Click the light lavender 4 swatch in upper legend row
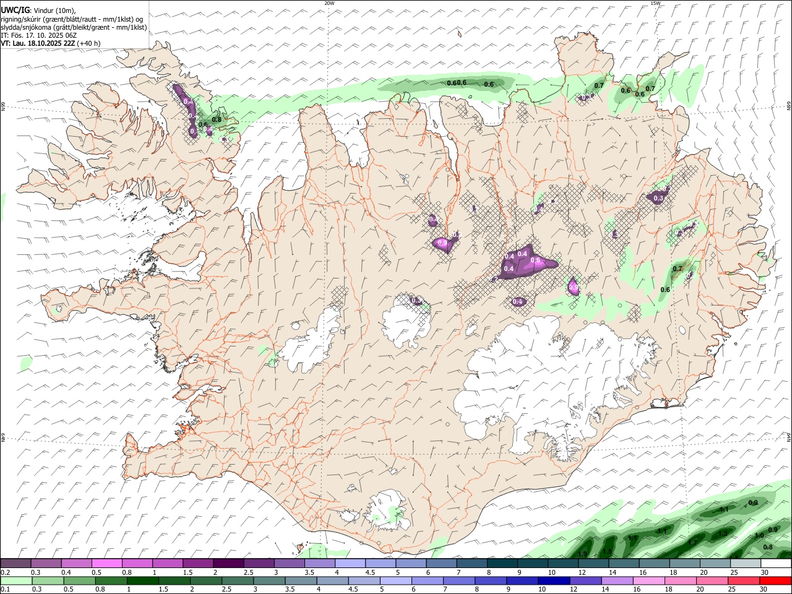The image size is (792, 594). (350, 564)
